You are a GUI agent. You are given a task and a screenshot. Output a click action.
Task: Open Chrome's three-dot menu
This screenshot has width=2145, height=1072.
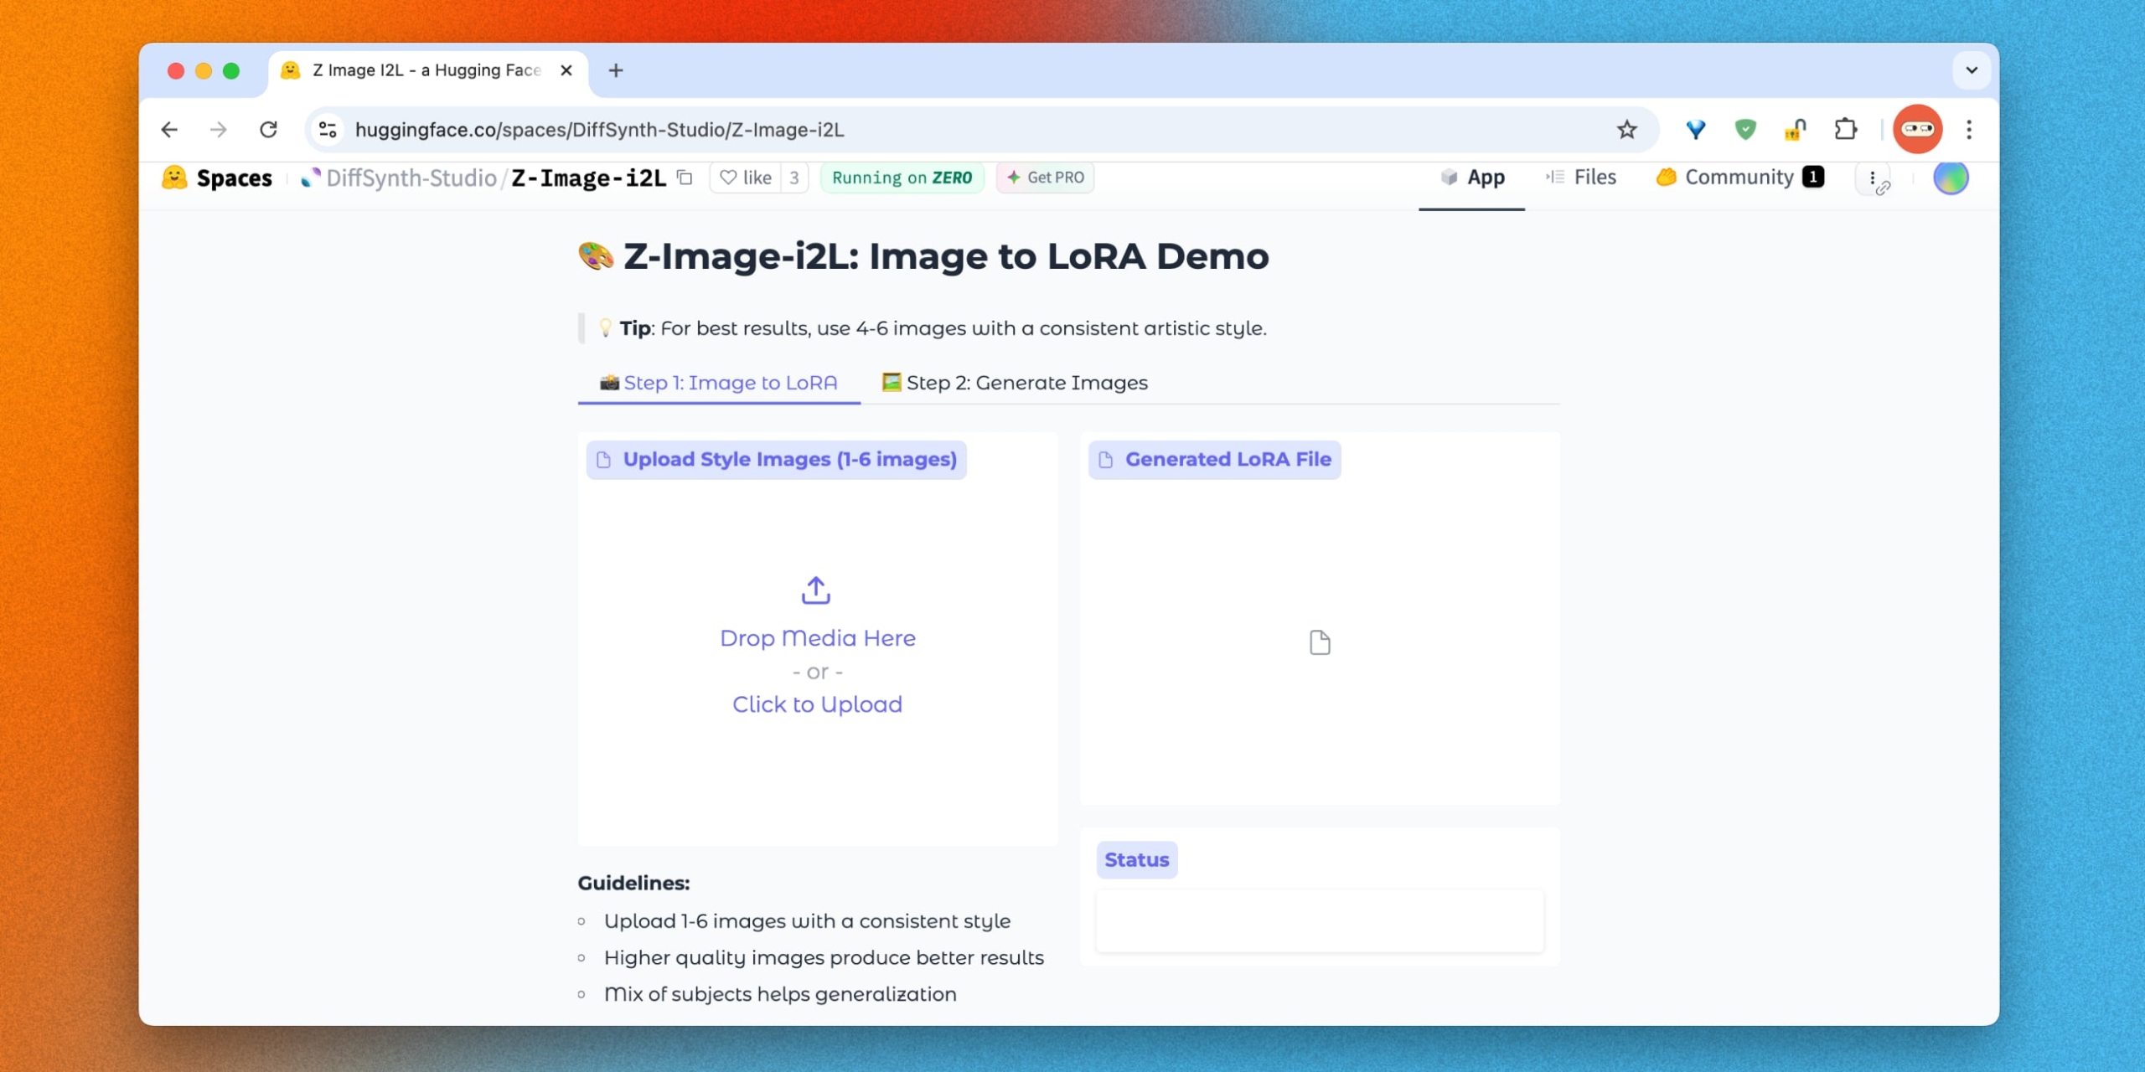pos(1969,129)
